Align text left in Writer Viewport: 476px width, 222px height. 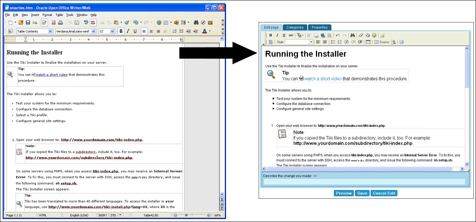144,31
